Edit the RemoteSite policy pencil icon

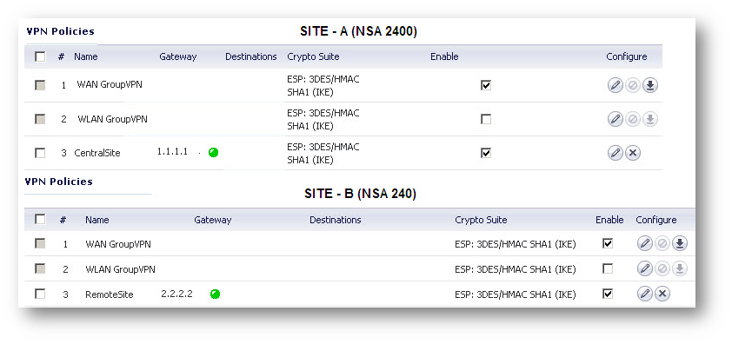coord(645,294)
